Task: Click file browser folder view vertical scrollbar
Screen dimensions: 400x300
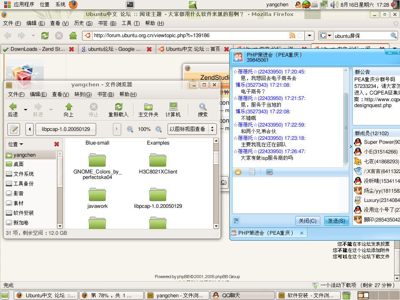Action: 216,157
